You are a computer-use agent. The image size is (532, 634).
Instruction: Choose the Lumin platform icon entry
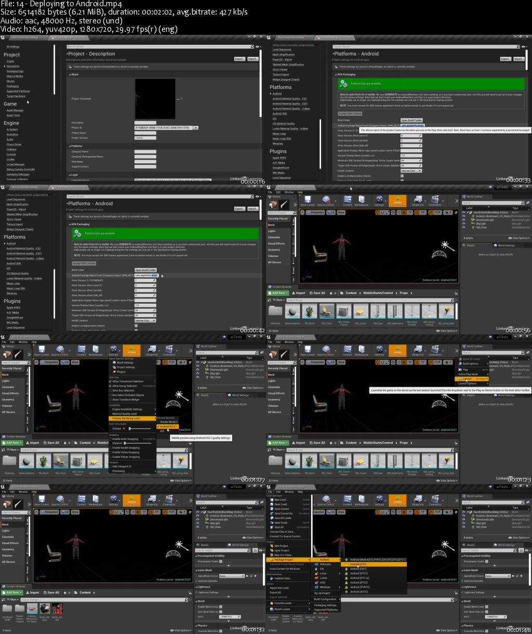point(316,578)
